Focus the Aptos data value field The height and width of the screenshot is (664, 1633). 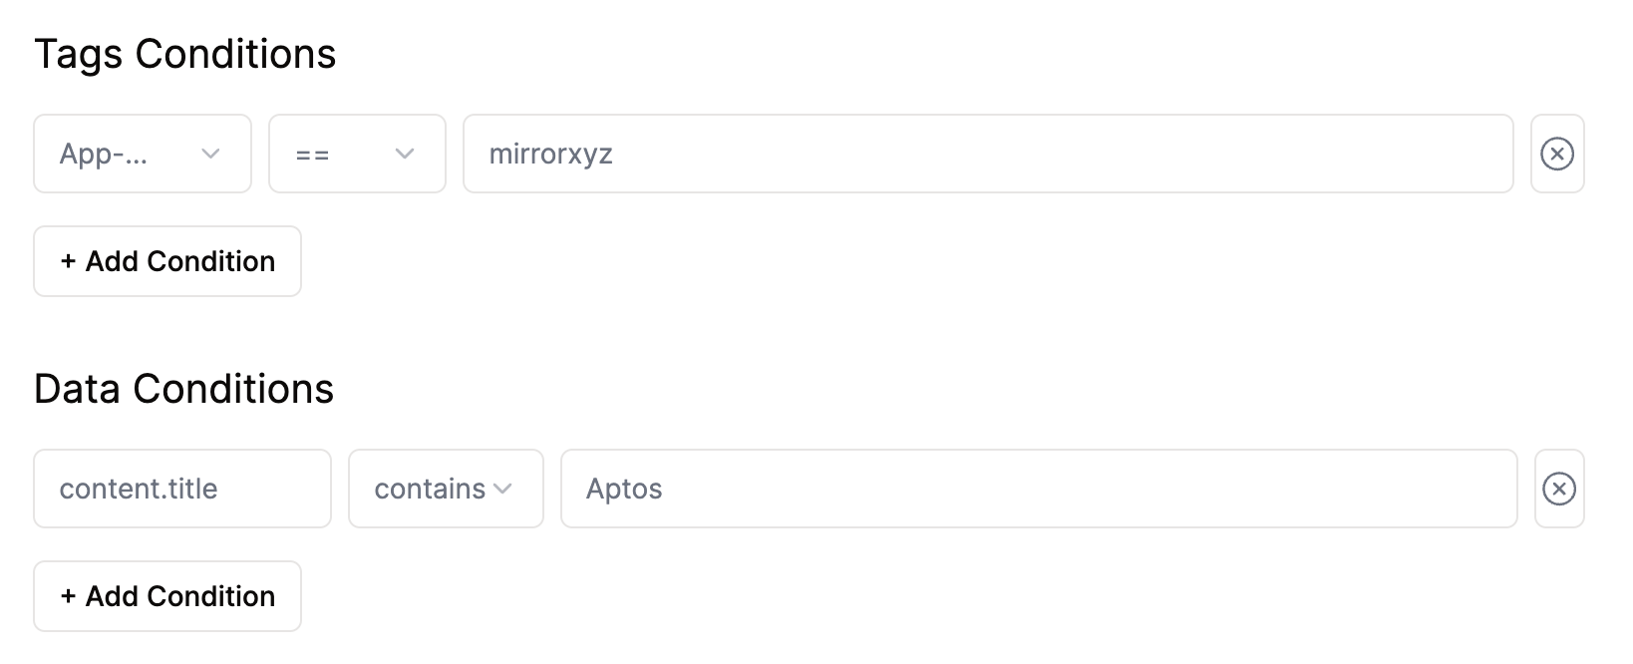coord(1038,489)
